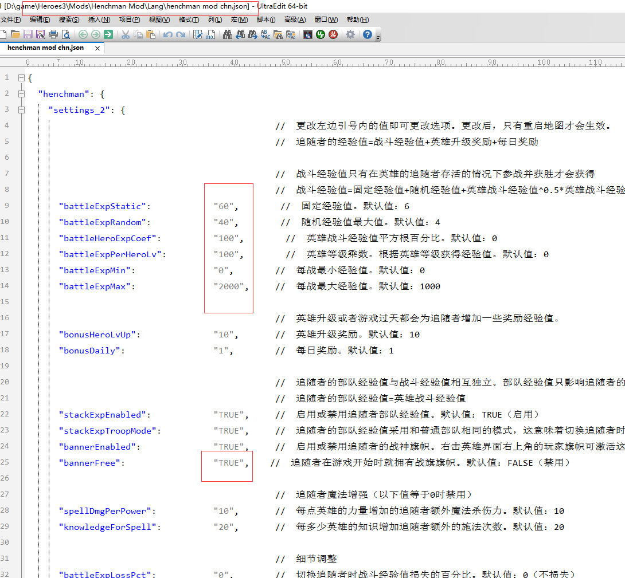The height and width of the screenshot is (578, 625).
Task: Click the Find binoculars icon
Action: pyautogui.click(x=228, y=34)
